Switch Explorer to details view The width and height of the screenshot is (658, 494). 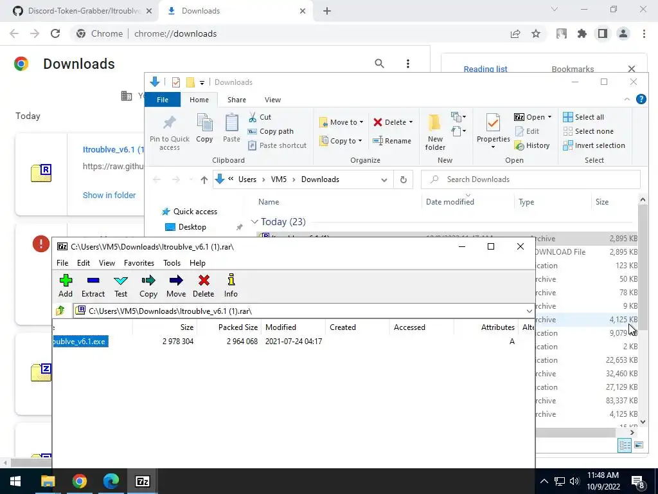coord(625,445)
